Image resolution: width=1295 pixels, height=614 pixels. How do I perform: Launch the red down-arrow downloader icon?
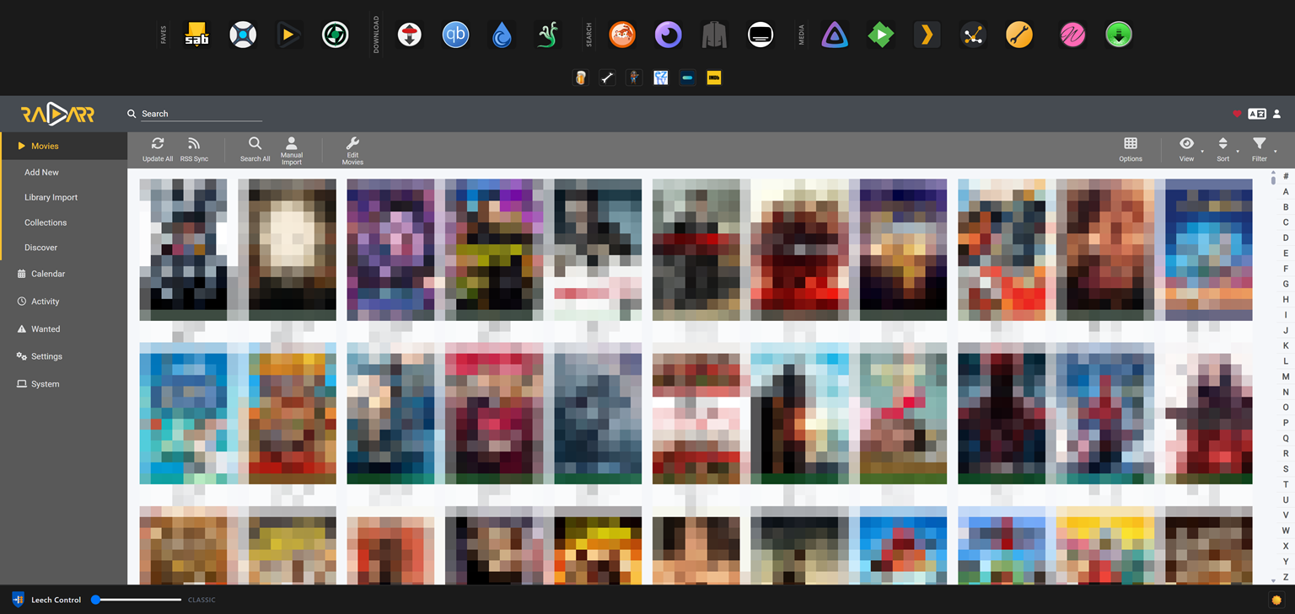pyautogui.click(x=410, y=35)
